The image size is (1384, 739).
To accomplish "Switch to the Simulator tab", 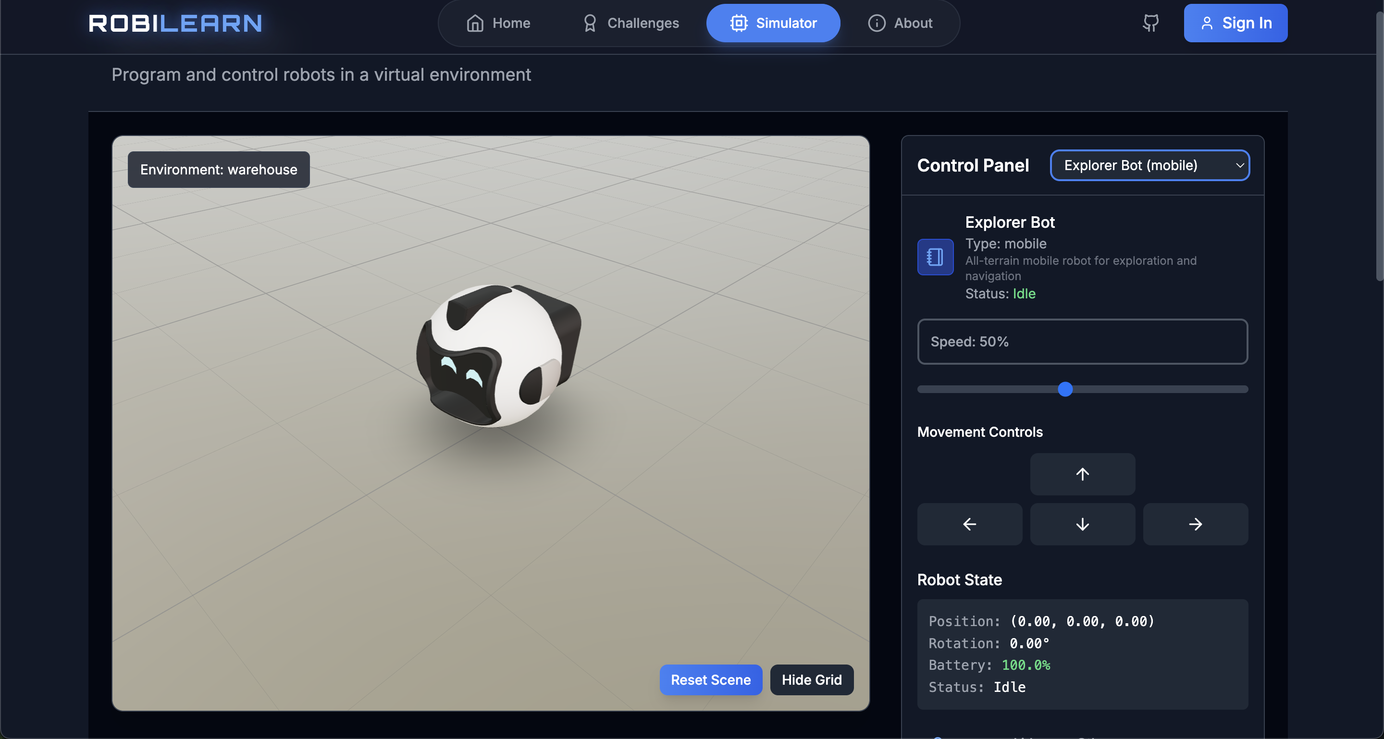I will (x=773, y=23).
